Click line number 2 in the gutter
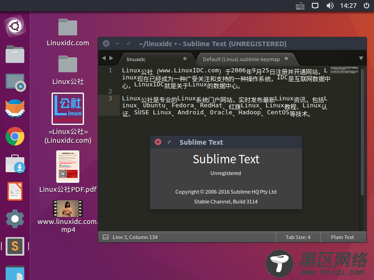 coord(110,91)
